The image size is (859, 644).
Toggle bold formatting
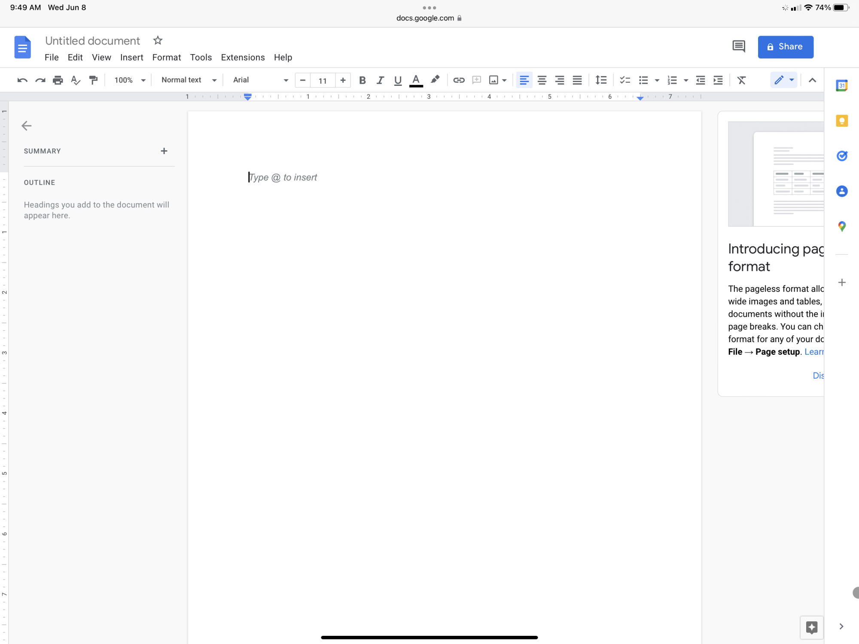362,80
